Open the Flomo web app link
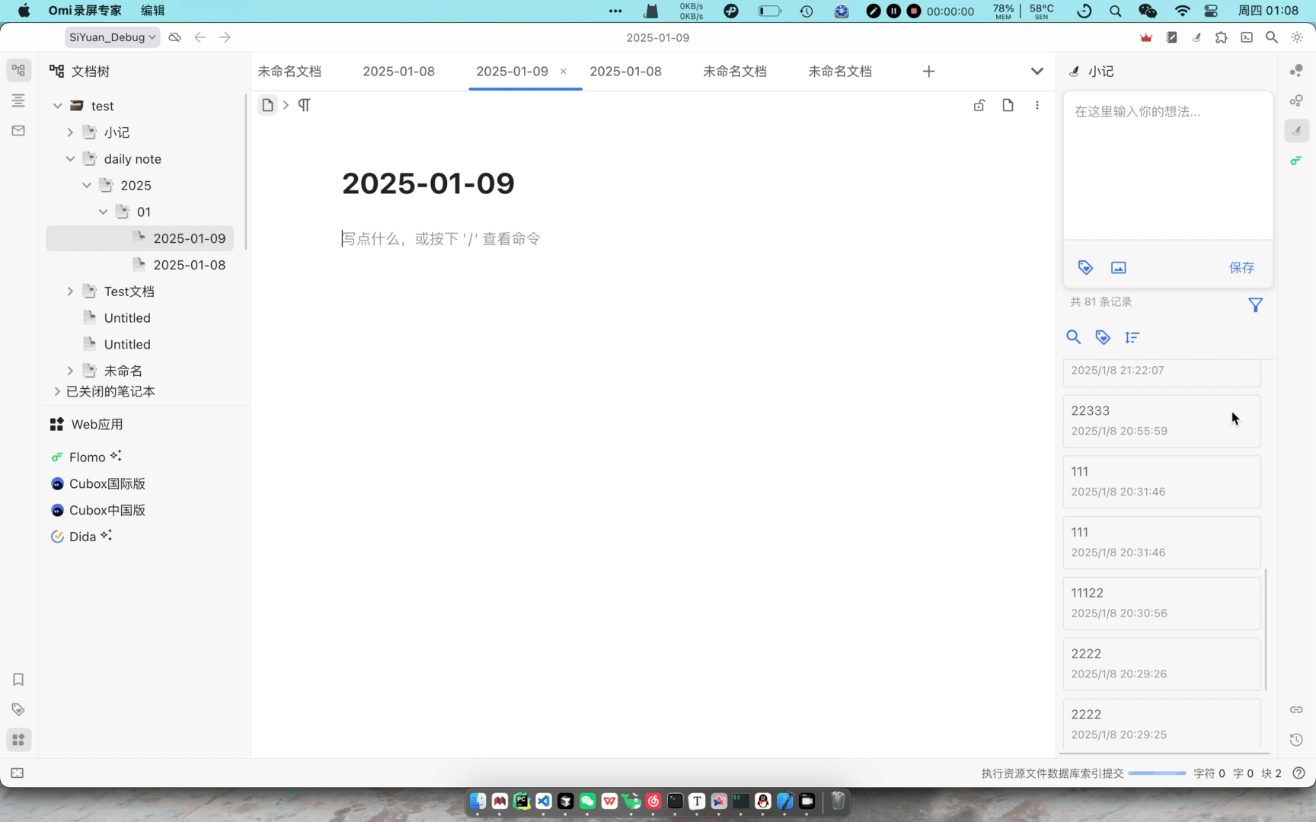Screen dimensions: 1316x822 87,457
